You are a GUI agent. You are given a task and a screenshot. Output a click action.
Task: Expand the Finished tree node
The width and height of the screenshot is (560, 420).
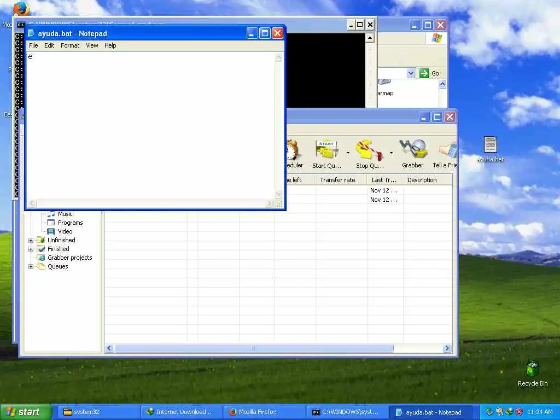pos(31,249)
